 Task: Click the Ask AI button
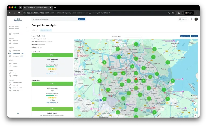point(82,19)
